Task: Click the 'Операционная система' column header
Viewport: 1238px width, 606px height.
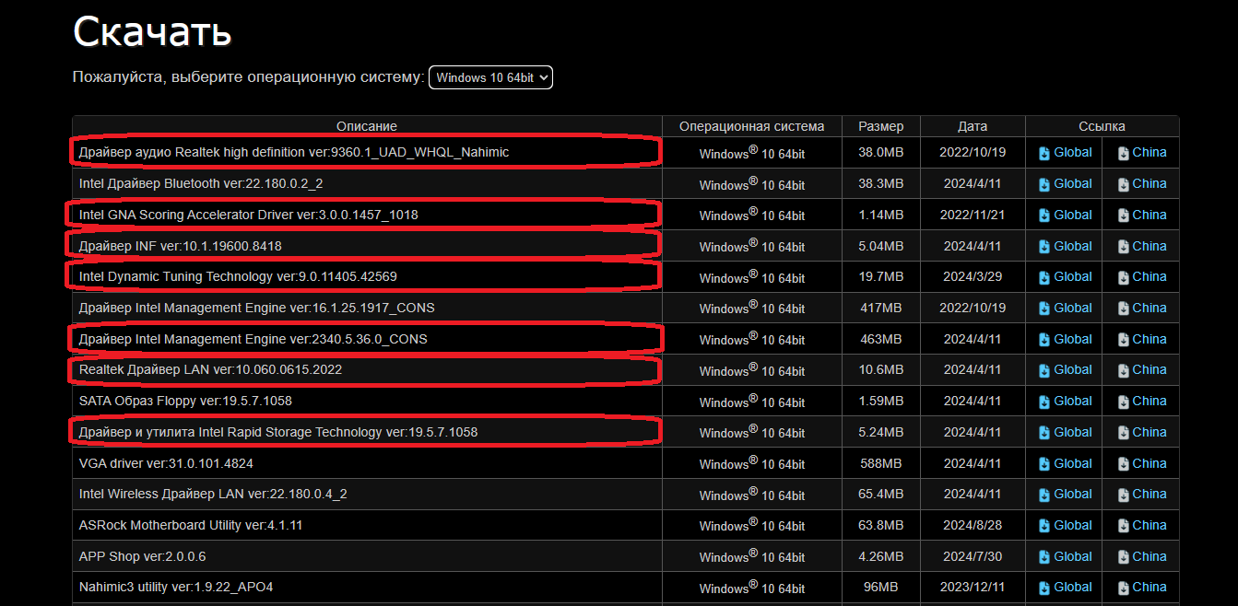Action: 752,126
